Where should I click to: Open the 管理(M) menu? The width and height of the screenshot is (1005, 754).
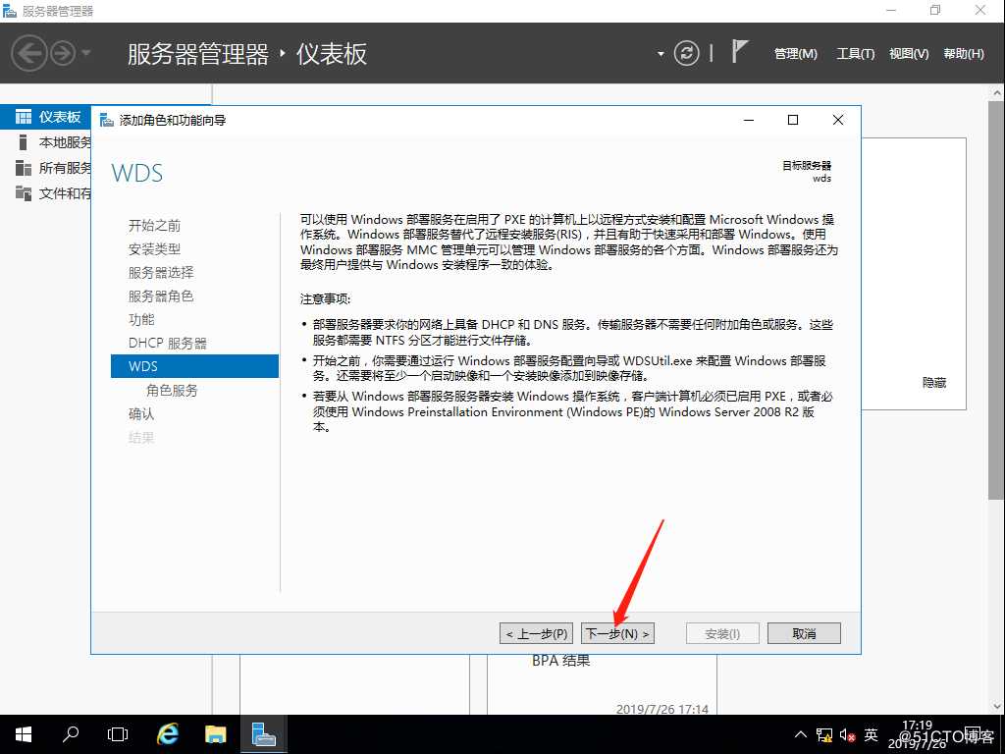coord(795,54)
